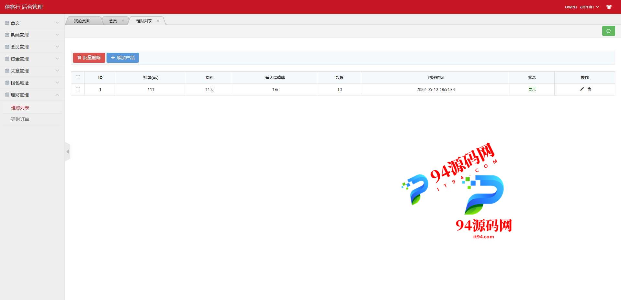
Task: Toggle the select-all checkbox in the table header
Action: click(78, 77)
